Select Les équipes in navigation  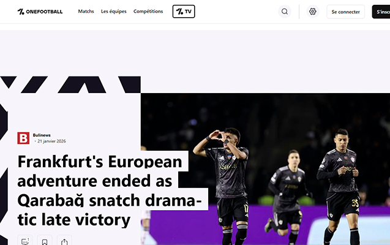[x=114, y=12]
